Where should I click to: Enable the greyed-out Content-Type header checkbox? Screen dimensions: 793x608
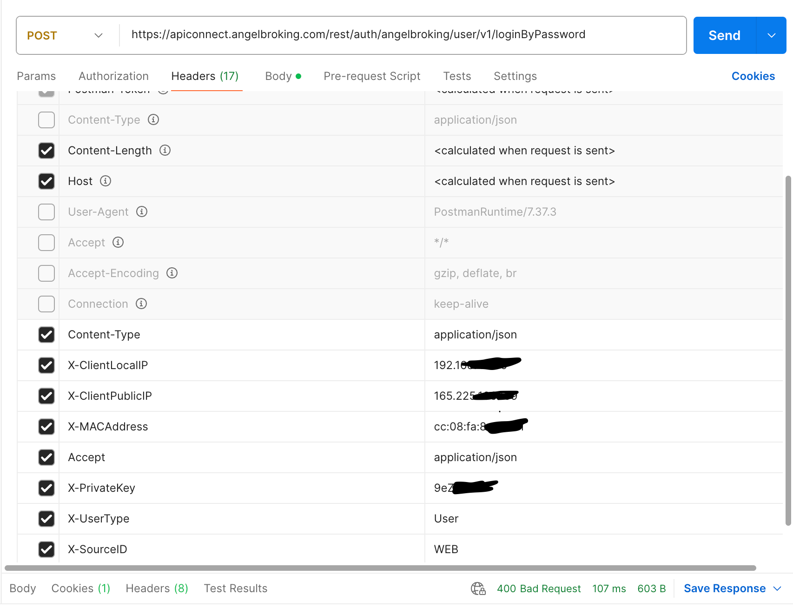click(x=46, y=120)
